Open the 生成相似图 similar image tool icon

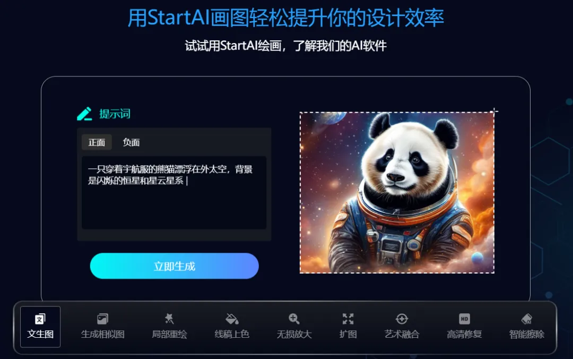point(103,319)
